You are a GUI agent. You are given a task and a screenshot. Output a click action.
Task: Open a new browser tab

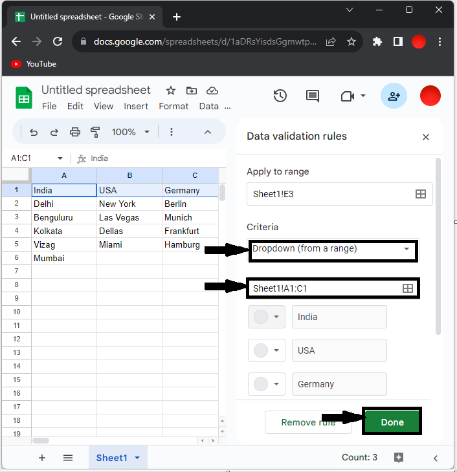tap(177, 17)
